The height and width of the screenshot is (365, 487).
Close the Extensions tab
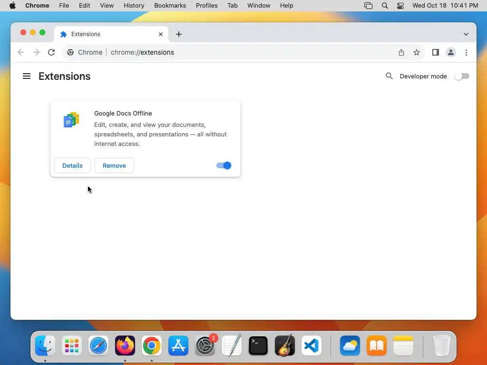pyautogui.click(x=161, y=34)
